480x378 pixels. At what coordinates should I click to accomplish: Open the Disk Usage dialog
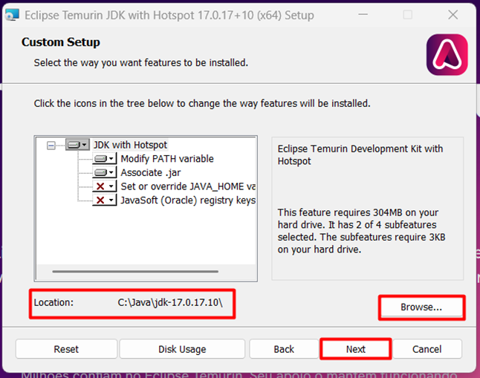(182, 349)
